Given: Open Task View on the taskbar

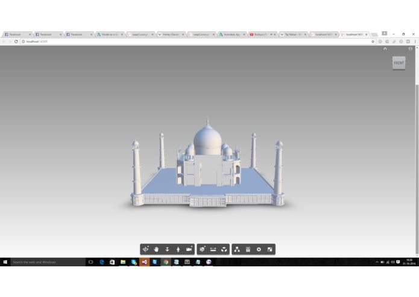Looking at the screenshot, I should click(91, 262).
